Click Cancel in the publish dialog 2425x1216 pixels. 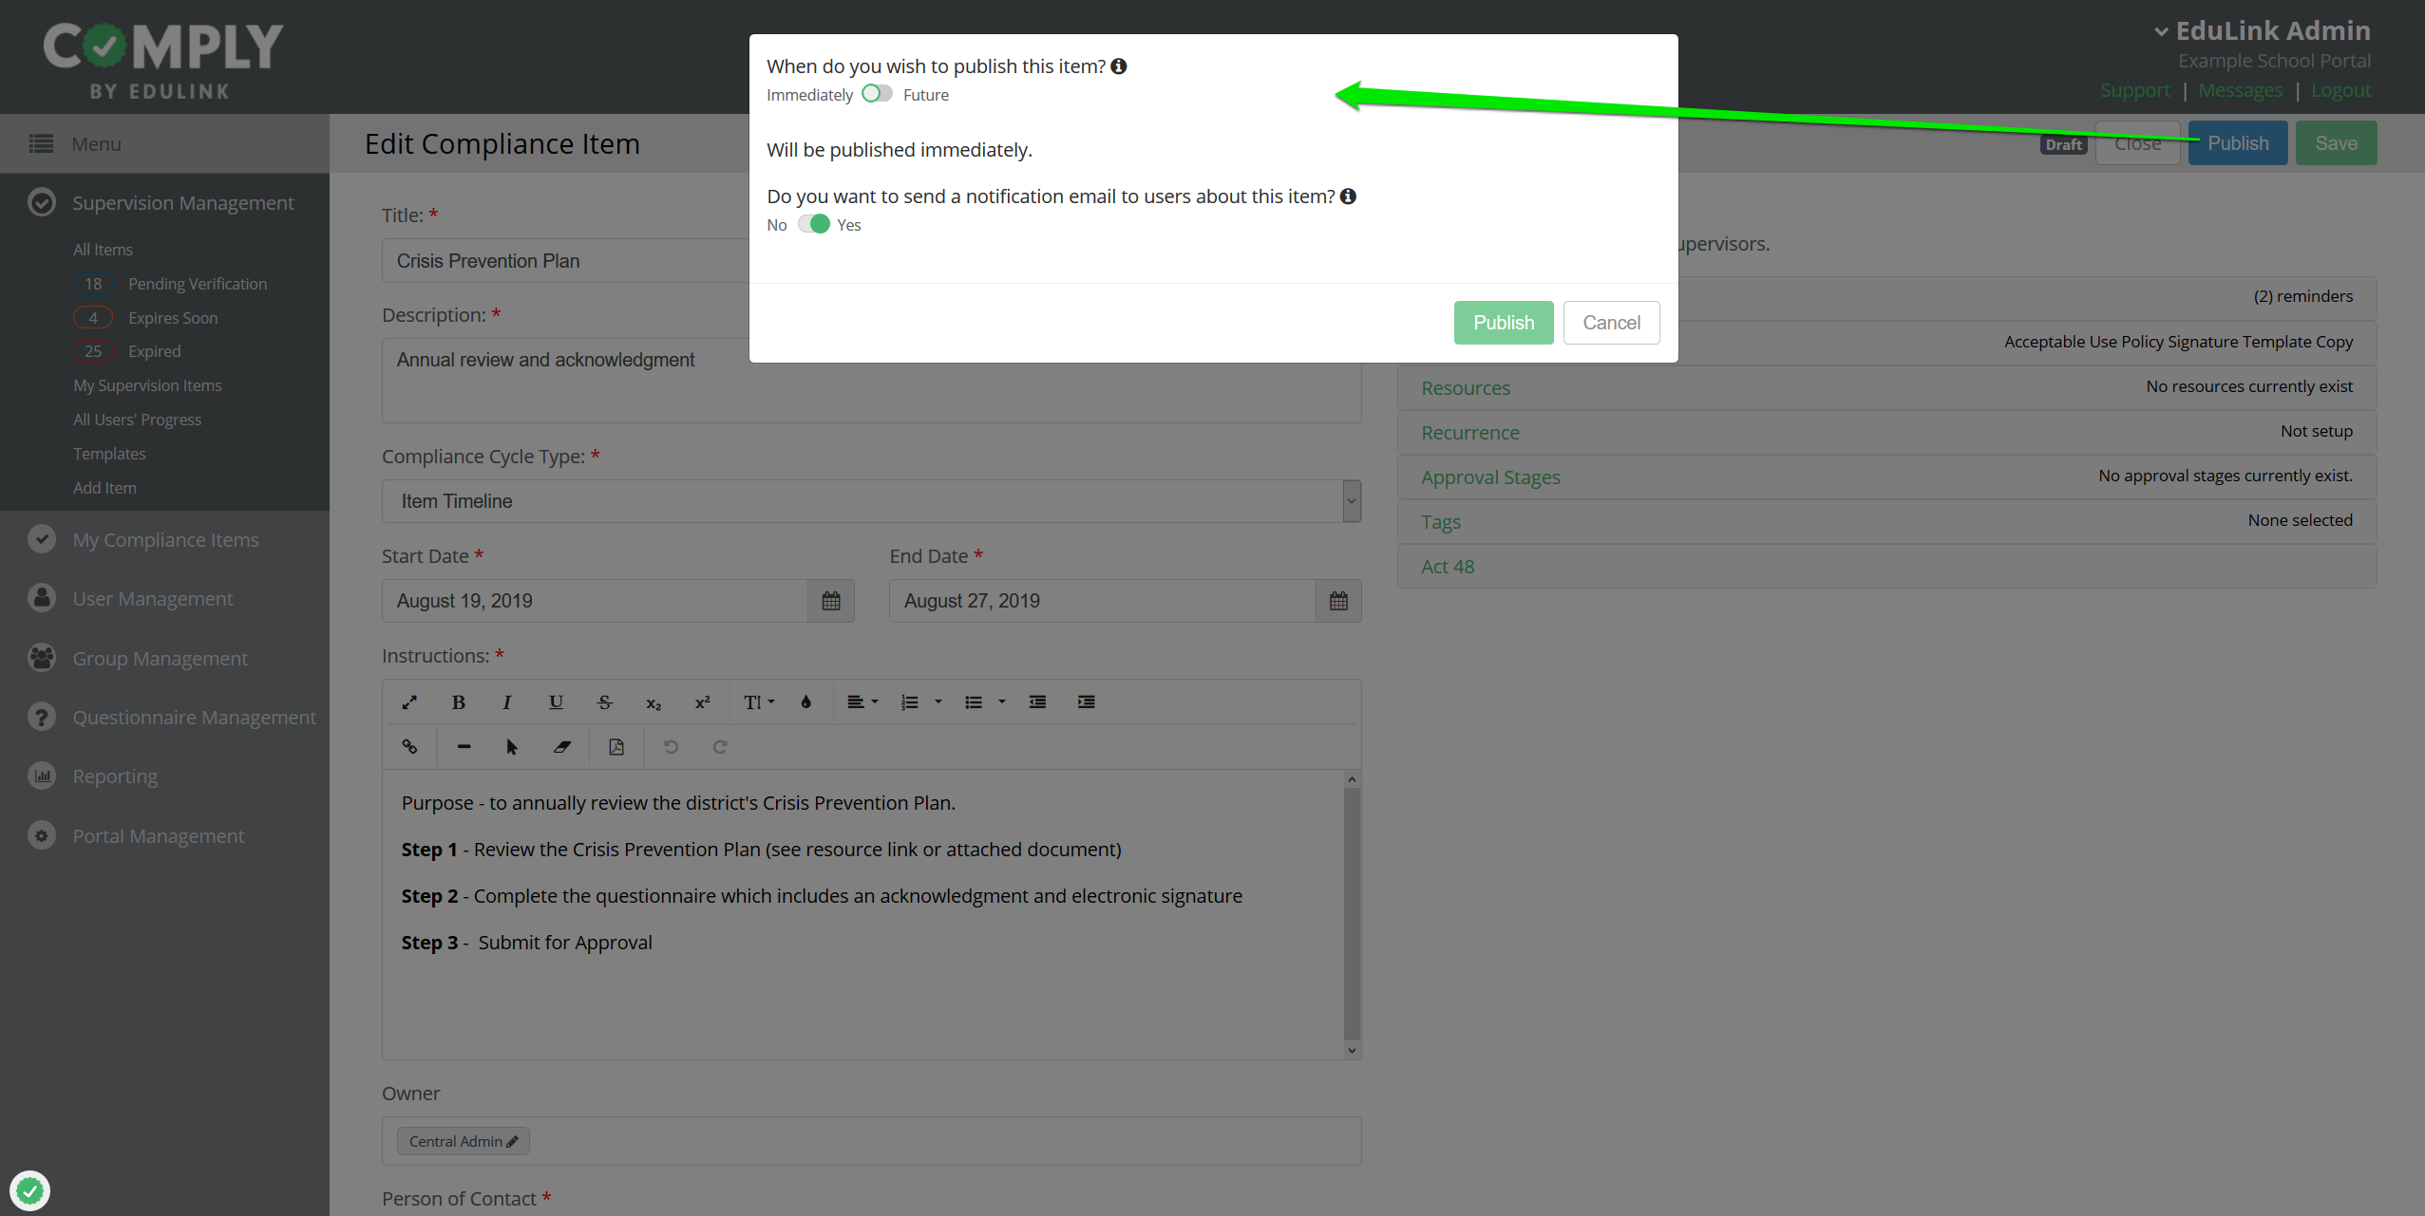click(1611, 323)
